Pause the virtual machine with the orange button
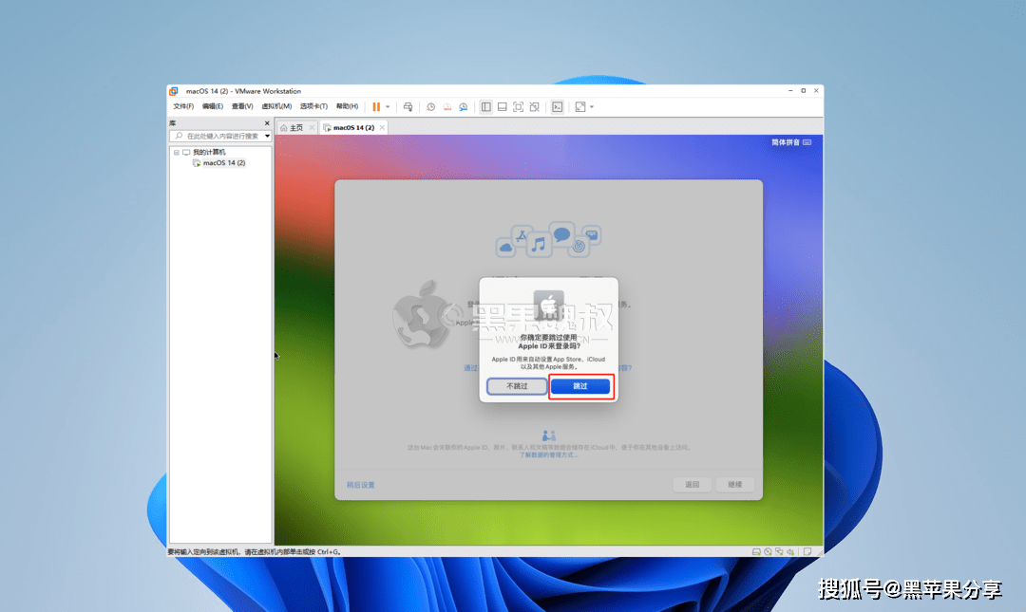The width and height of the screenshot is (1026, 612). pyautogui.click(x=376, y=106)
